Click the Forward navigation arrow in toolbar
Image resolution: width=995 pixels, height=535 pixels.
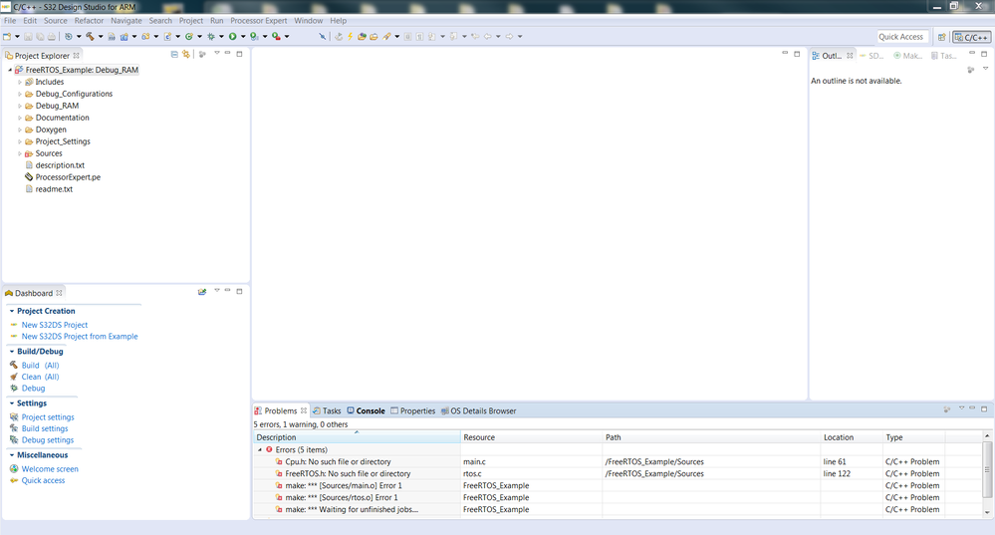[x=509, y=36]
